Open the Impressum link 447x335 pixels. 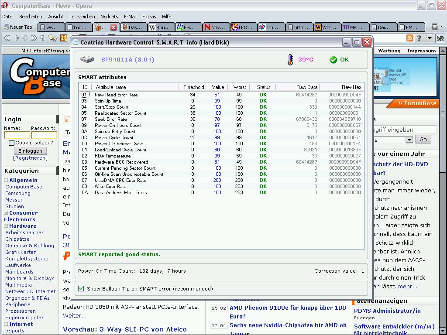click(421, 51)
